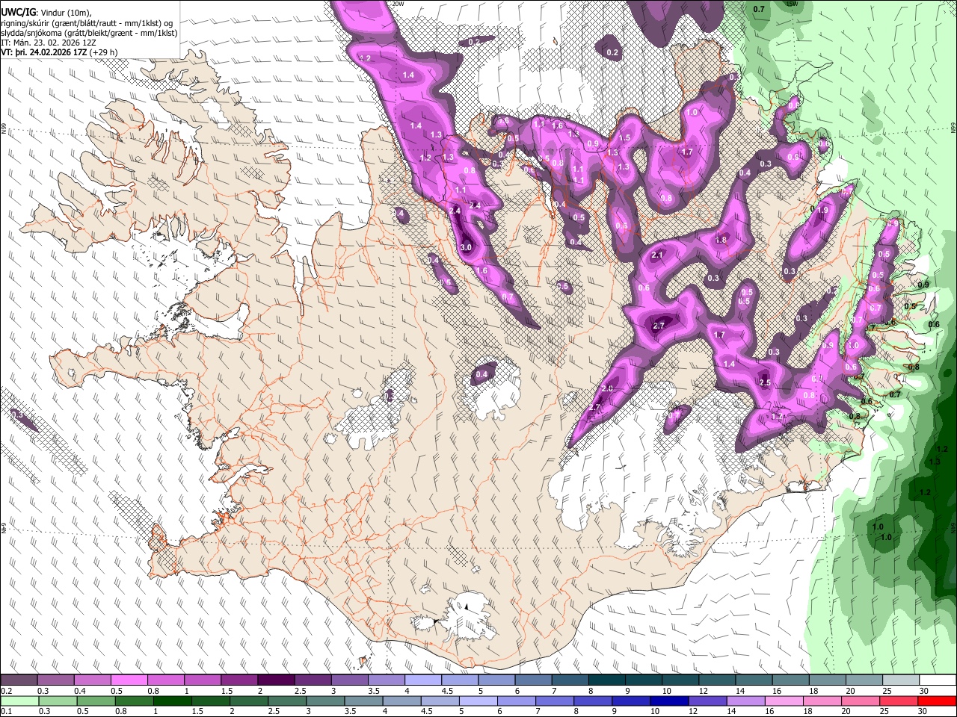The width and height of the screenshot is (957, 717).
Task: Click the 1.9 snowfall value in the northeast
Action: pos(823,211)
